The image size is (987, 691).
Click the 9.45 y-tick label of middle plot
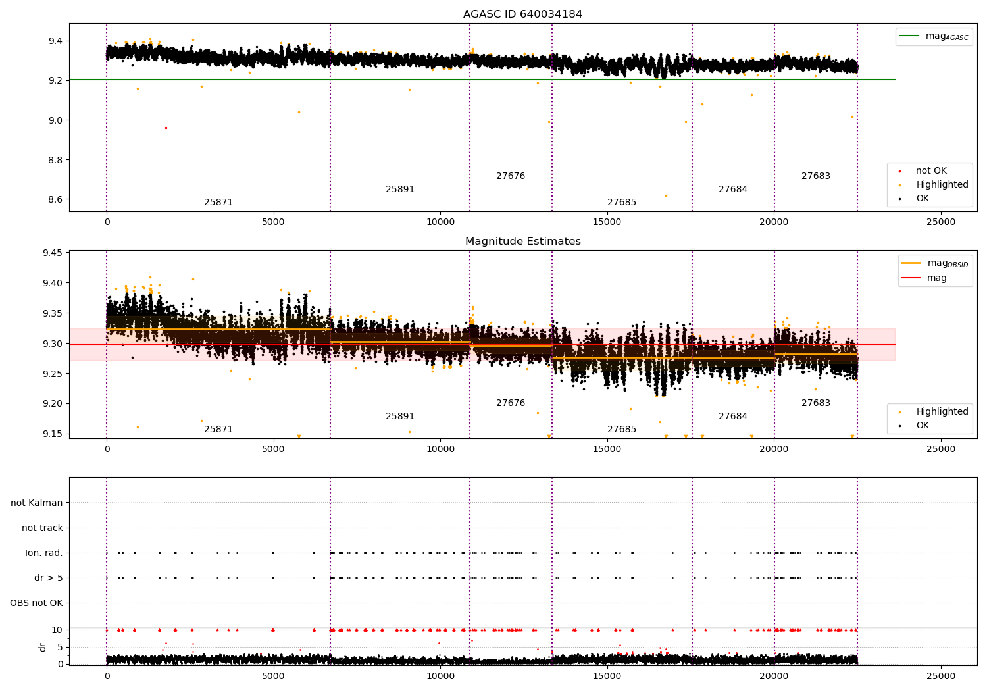click(x=53, y=253)
